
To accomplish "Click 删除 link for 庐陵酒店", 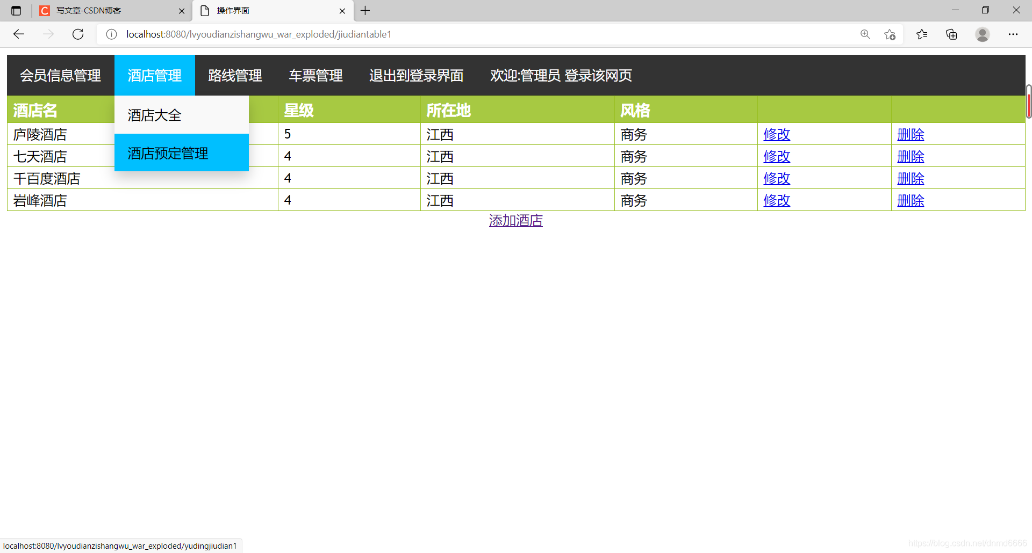I will (911, 134).
